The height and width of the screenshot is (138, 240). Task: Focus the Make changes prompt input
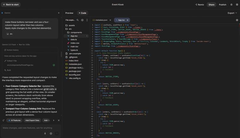pos(28,128)
